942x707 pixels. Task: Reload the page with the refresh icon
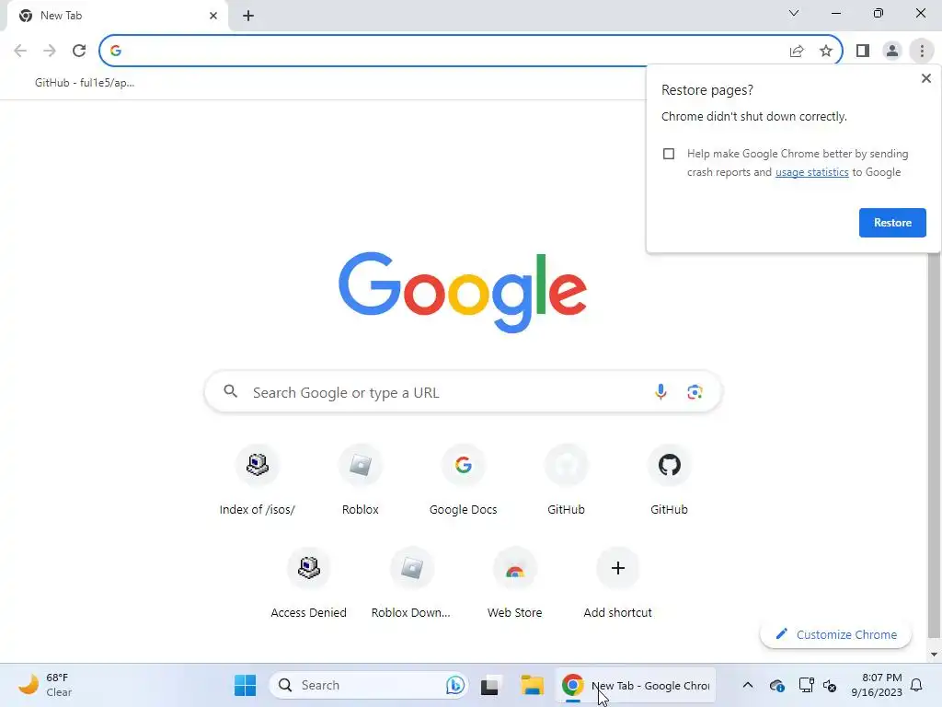coord(79,51)
